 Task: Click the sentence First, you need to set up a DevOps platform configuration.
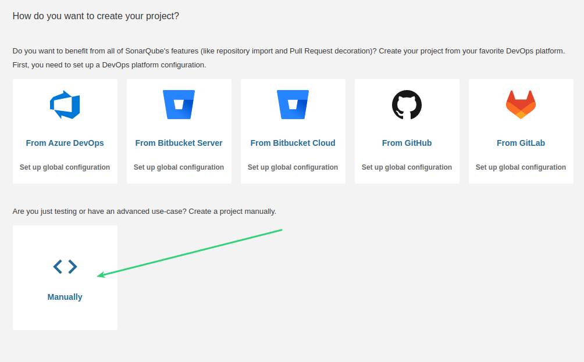[109, 64]
